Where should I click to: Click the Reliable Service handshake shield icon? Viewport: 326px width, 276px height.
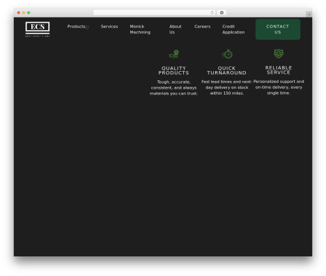pos(278,54)
